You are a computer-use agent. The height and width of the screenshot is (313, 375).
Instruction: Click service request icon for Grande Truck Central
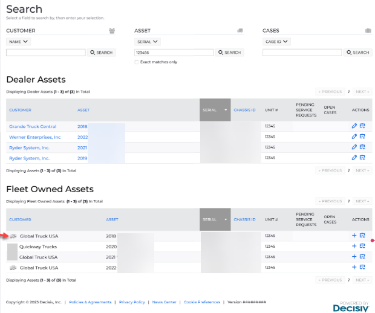click(x=362, y=126)
